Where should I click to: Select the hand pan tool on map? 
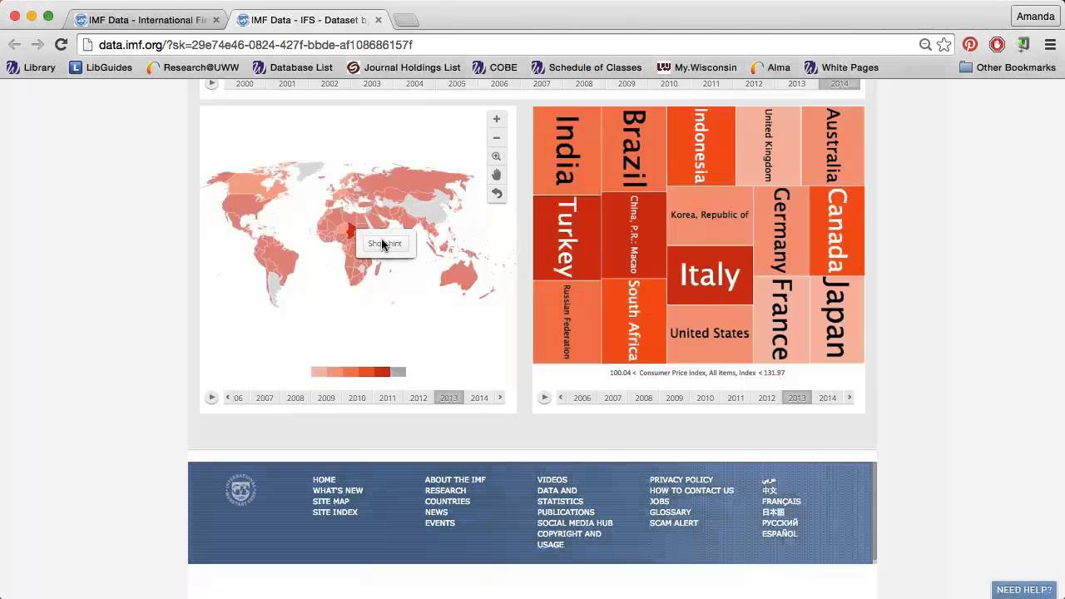497,175
